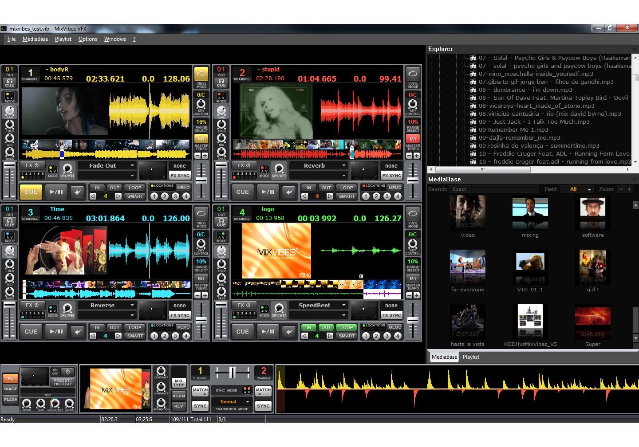Enable headphone CUE on deck 2

(x=221, y=83)
